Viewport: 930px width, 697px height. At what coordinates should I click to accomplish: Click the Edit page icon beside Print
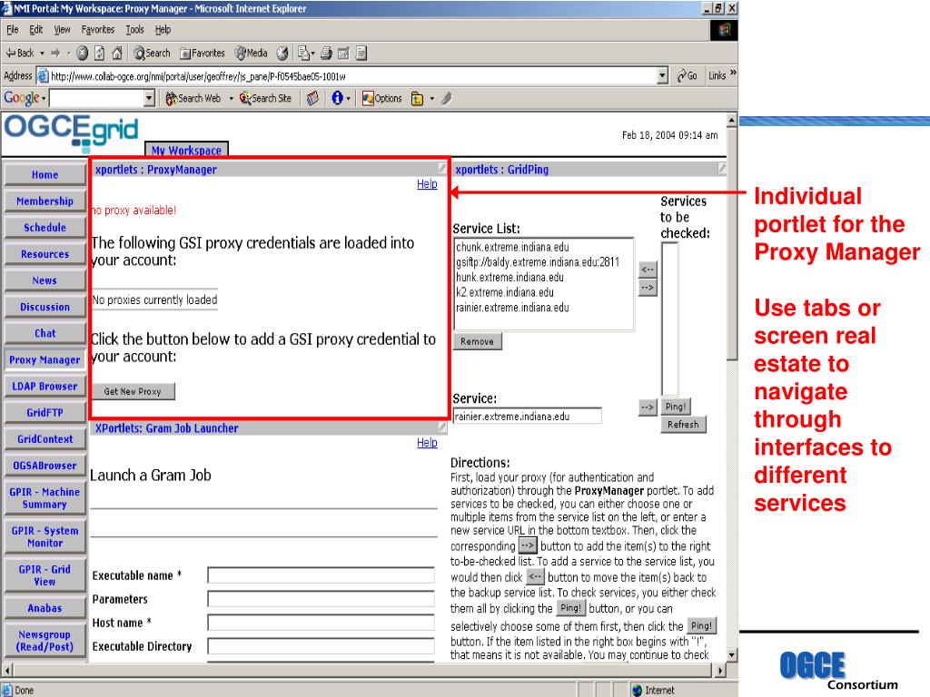tap(343, 54)
